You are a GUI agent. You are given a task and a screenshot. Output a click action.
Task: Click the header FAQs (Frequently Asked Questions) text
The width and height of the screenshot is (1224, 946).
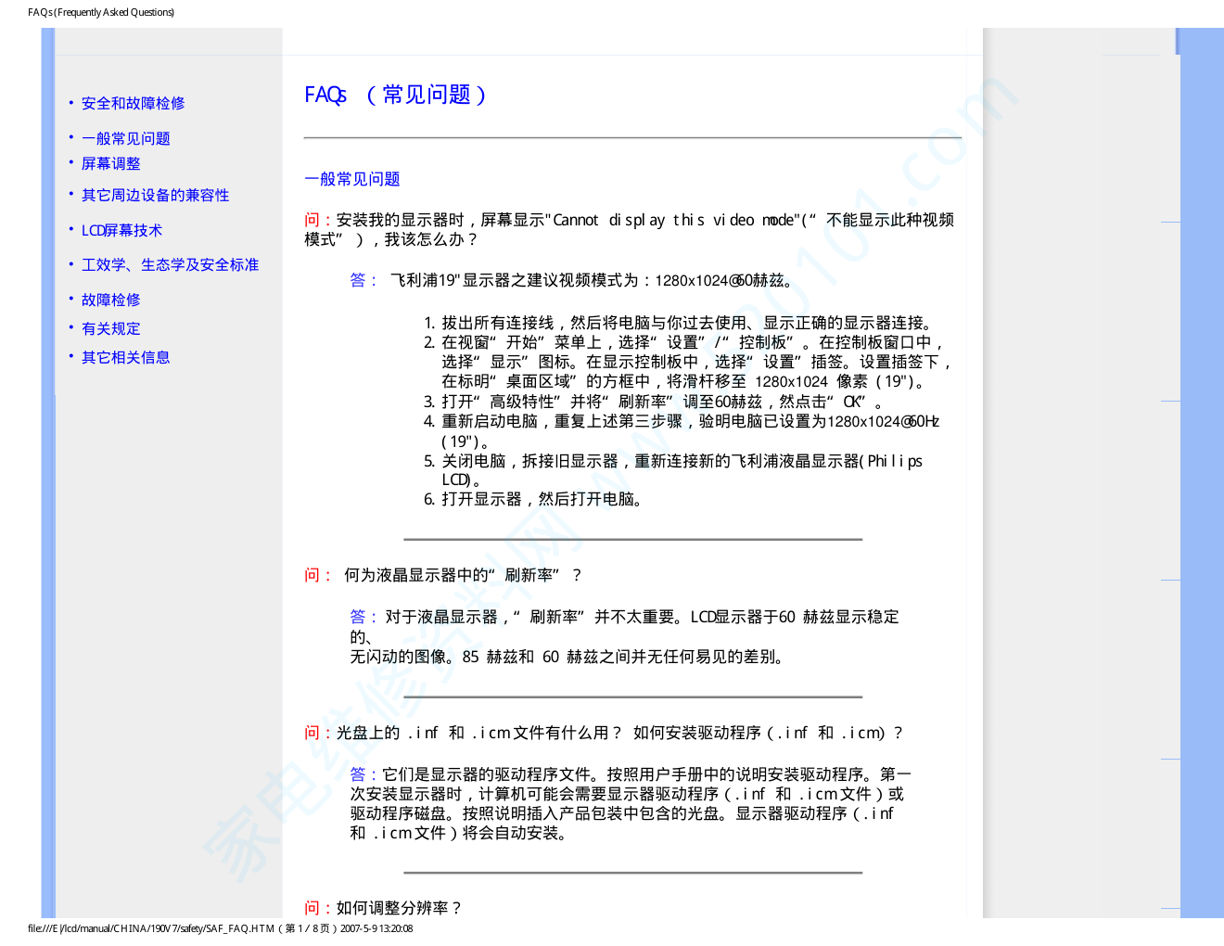[x=101, y=12]
